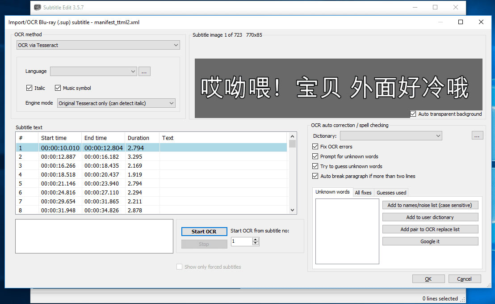
Task: Select subtitle row starting 00:00:16.266
Action: click(151, 165)
